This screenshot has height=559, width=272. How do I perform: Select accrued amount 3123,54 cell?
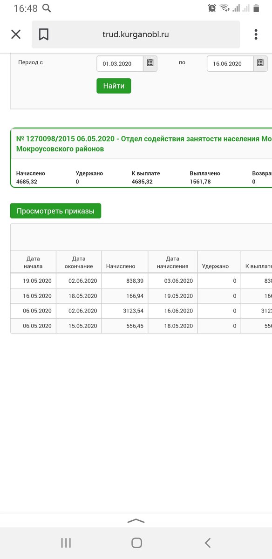pyautogui.click(x=125, y=311)
